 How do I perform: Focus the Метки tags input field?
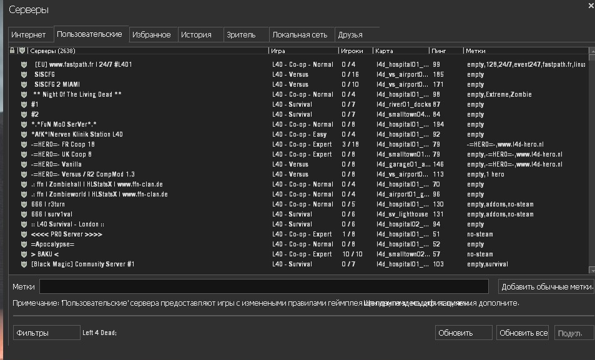tap(263, 286)
